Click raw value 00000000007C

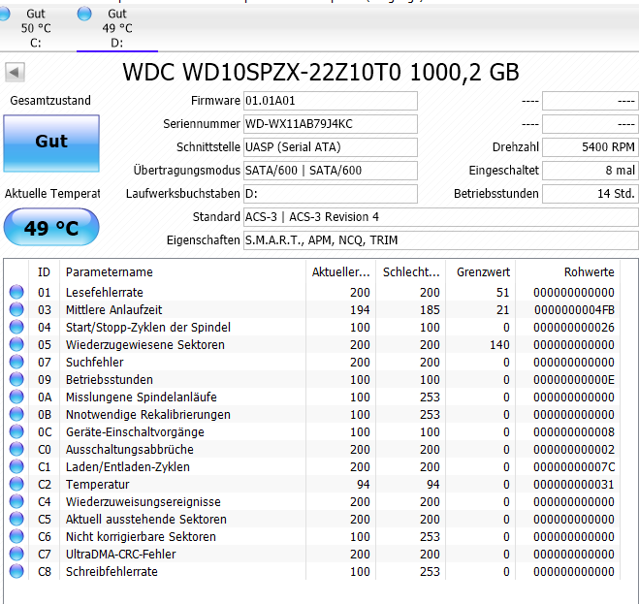tap(574, 466)
